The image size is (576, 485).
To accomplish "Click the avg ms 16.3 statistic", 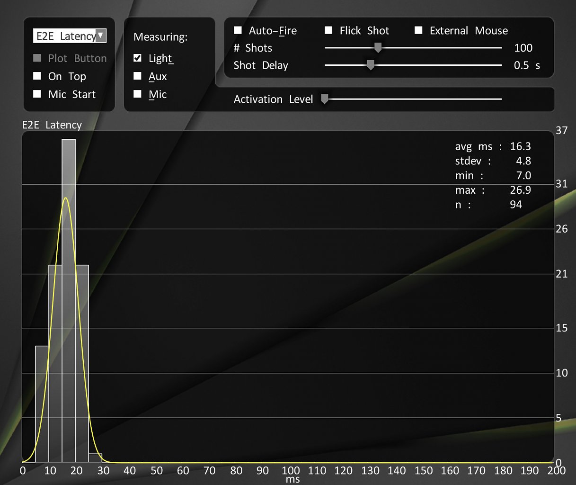I will pos(493,146).
